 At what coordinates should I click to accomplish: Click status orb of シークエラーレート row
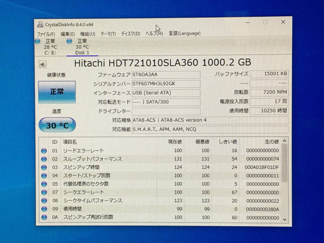pyautogui.click(x=44, y=192)
